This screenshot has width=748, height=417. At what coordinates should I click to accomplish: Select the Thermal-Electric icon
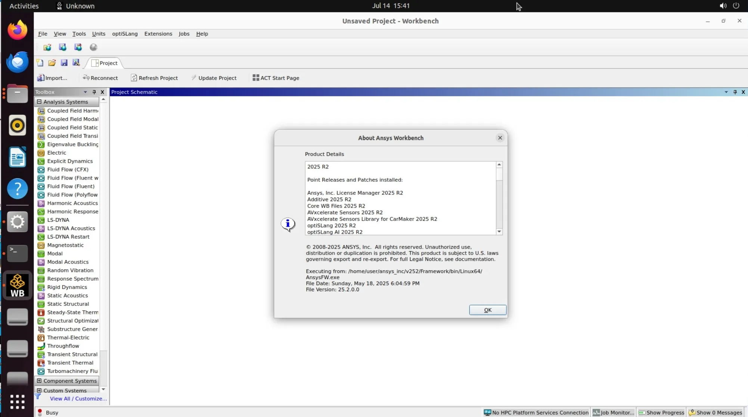(x=41, y=337)
